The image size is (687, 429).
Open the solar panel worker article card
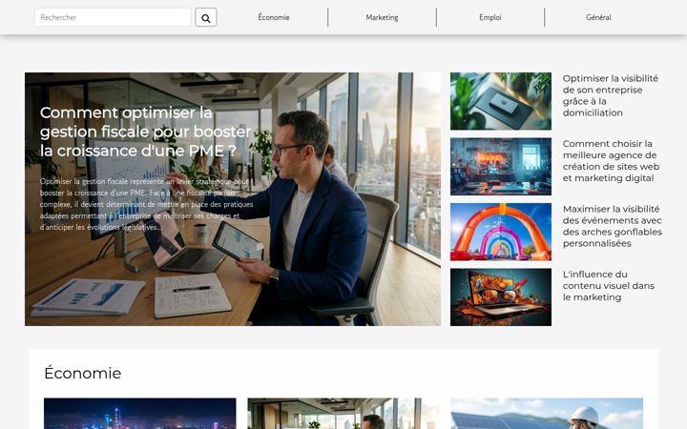tap(547, 413)
